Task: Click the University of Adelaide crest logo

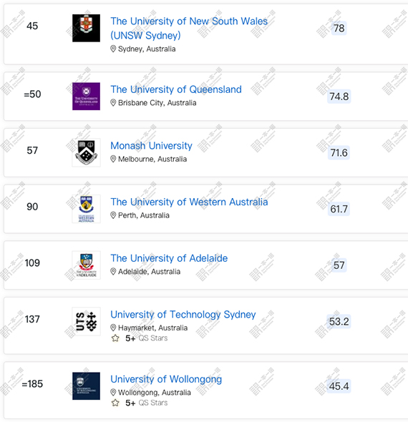Action: pos(86,265)
